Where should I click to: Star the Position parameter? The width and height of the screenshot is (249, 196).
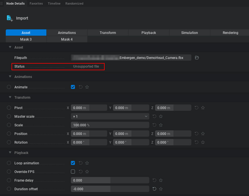203,134
